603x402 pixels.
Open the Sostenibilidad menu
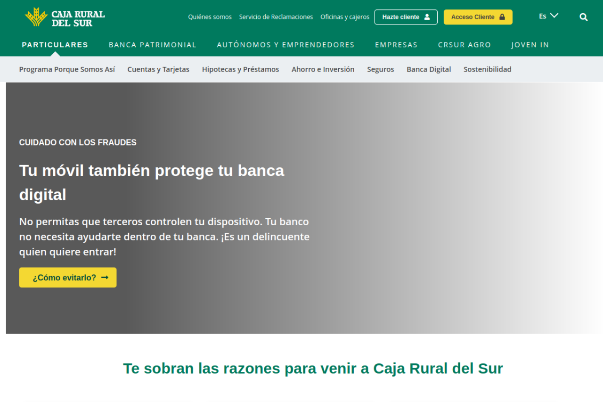pos(488,69)
